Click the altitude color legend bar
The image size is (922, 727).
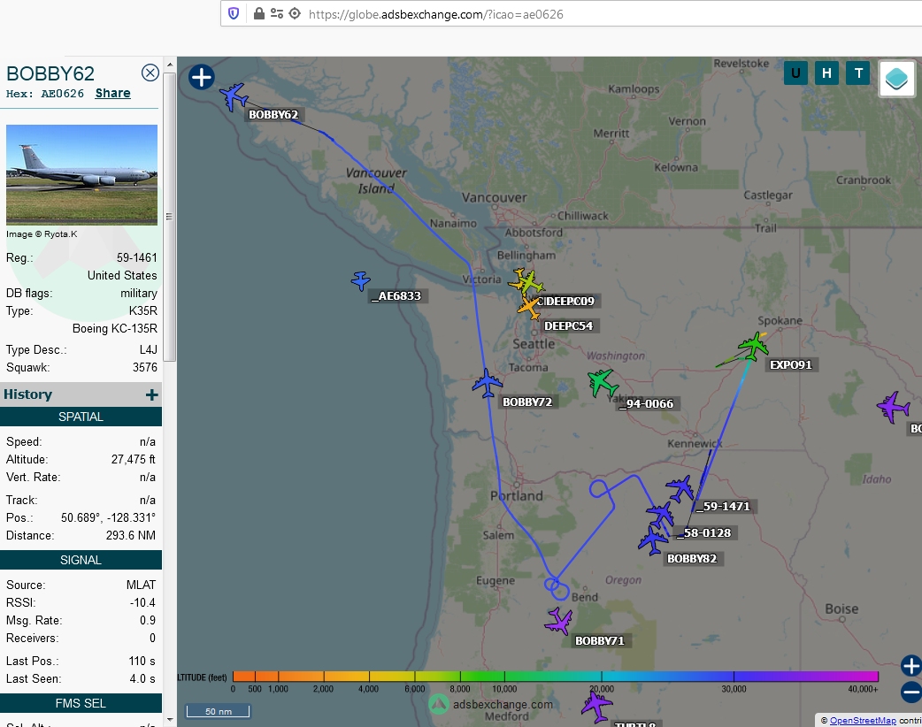tap(556, 677)
